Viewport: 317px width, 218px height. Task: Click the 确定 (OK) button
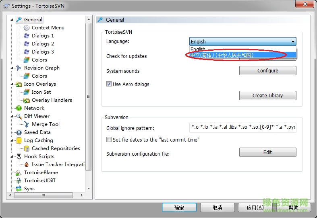pos(179,208)
